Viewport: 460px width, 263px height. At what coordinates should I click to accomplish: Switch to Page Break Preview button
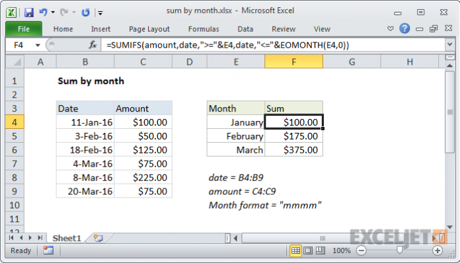pos(321,250)
